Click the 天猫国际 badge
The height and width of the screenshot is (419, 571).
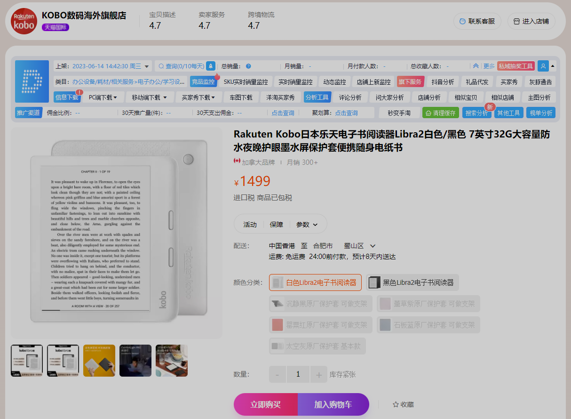coord(56,27)
